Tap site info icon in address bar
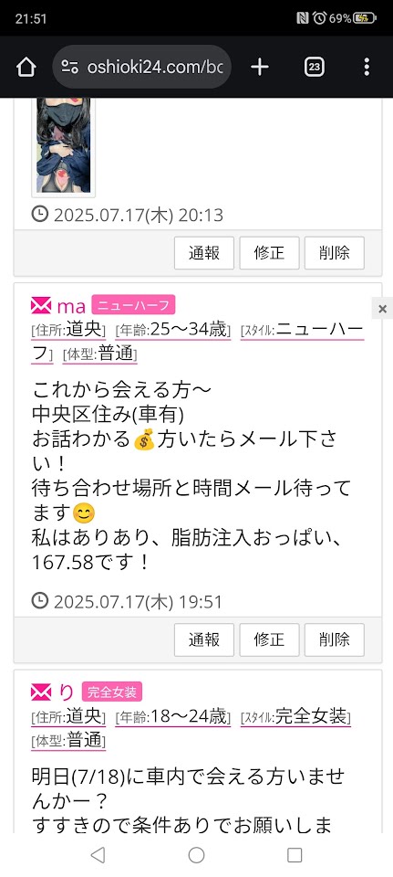 70,67
